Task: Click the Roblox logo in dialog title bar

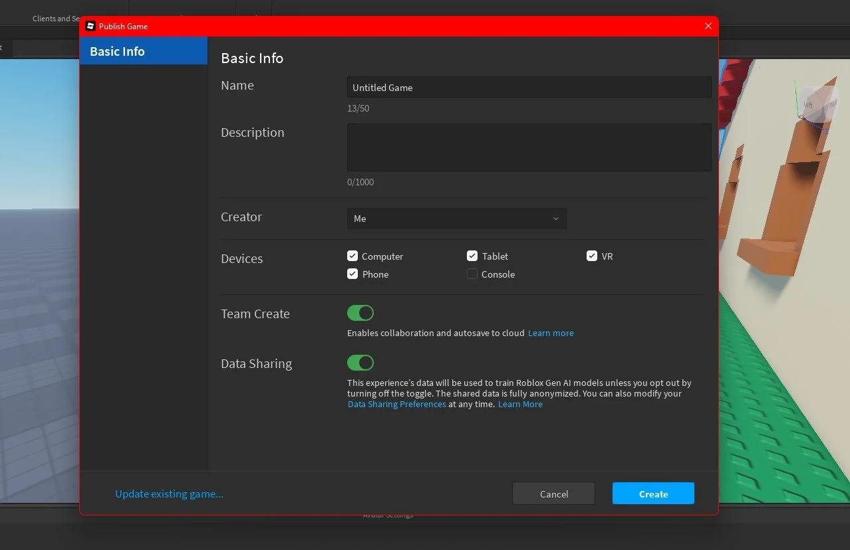Action: [x=90, y=26]
